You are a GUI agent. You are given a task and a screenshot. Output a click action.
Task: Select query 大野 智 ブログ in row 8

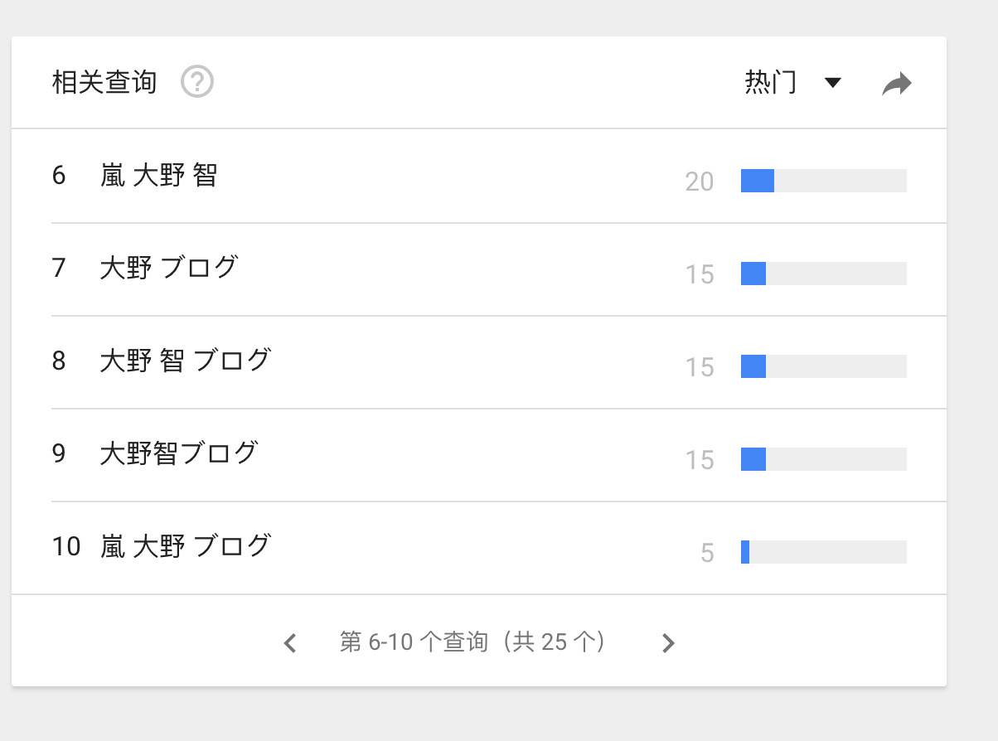coord(185,362)
